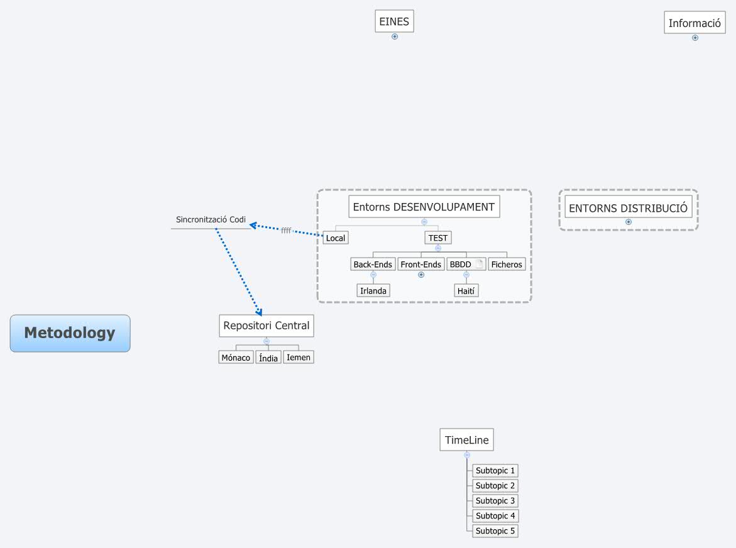Image resolution: width=736 pixels, height=548 pixels.
Task: Click the ffff relationship label
Action: 286,231
